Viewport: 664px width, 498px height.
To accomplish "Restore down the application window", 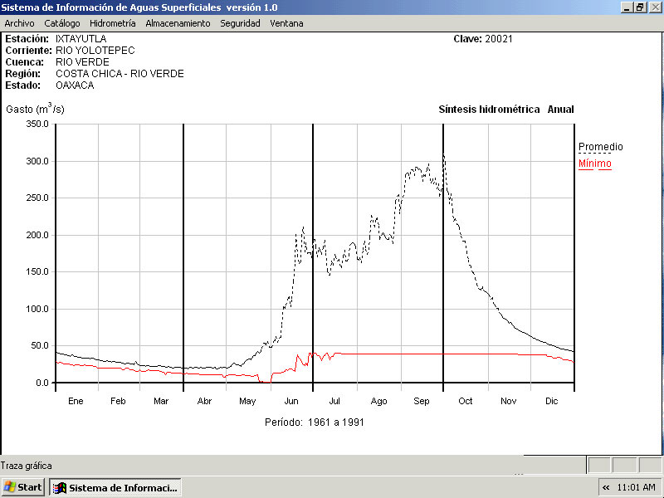I will click(640, 7).
